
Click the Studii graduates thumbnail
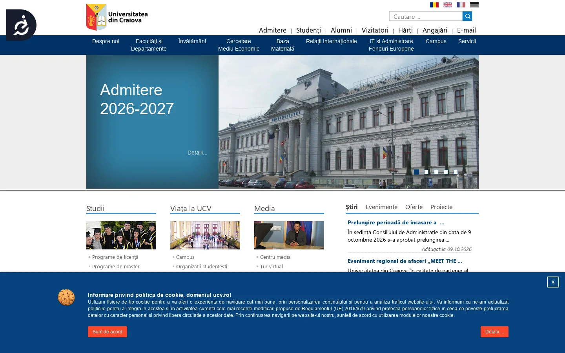tap(121, 235)
